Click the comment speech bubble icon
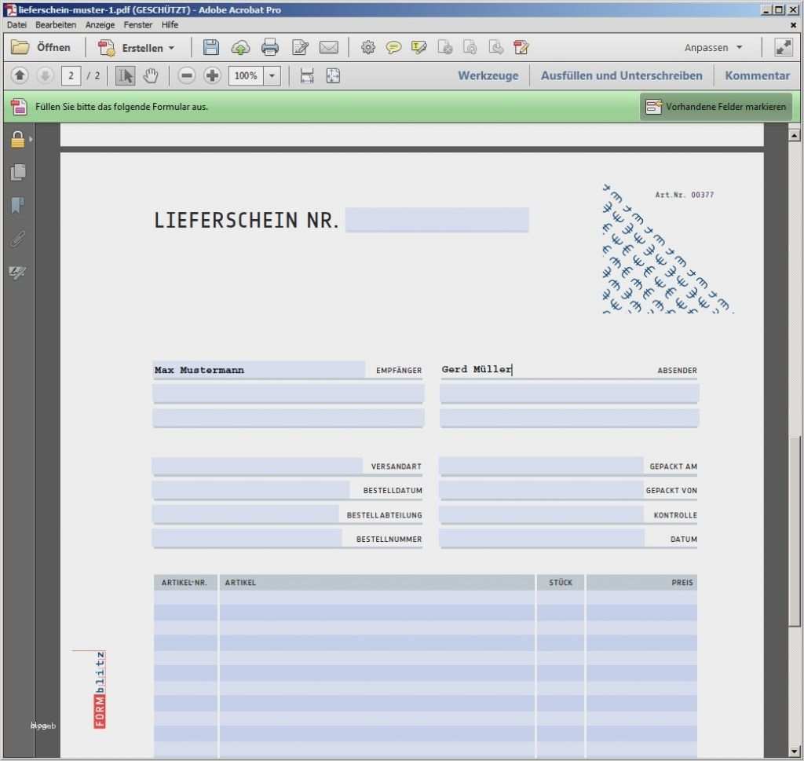 coord(393,48)
